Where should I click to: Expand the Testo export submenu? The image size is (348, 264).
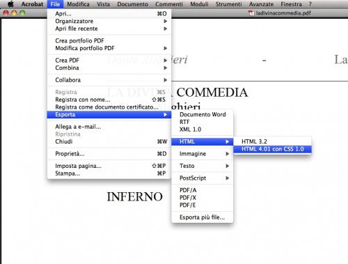tap(203, 166)
